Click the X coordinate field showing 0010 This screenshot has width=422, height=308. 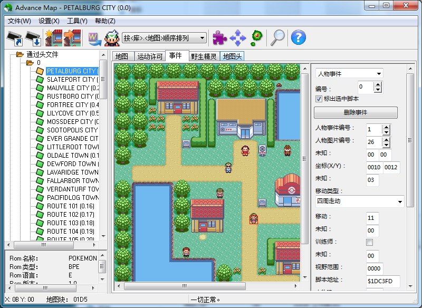pos(374,167)
